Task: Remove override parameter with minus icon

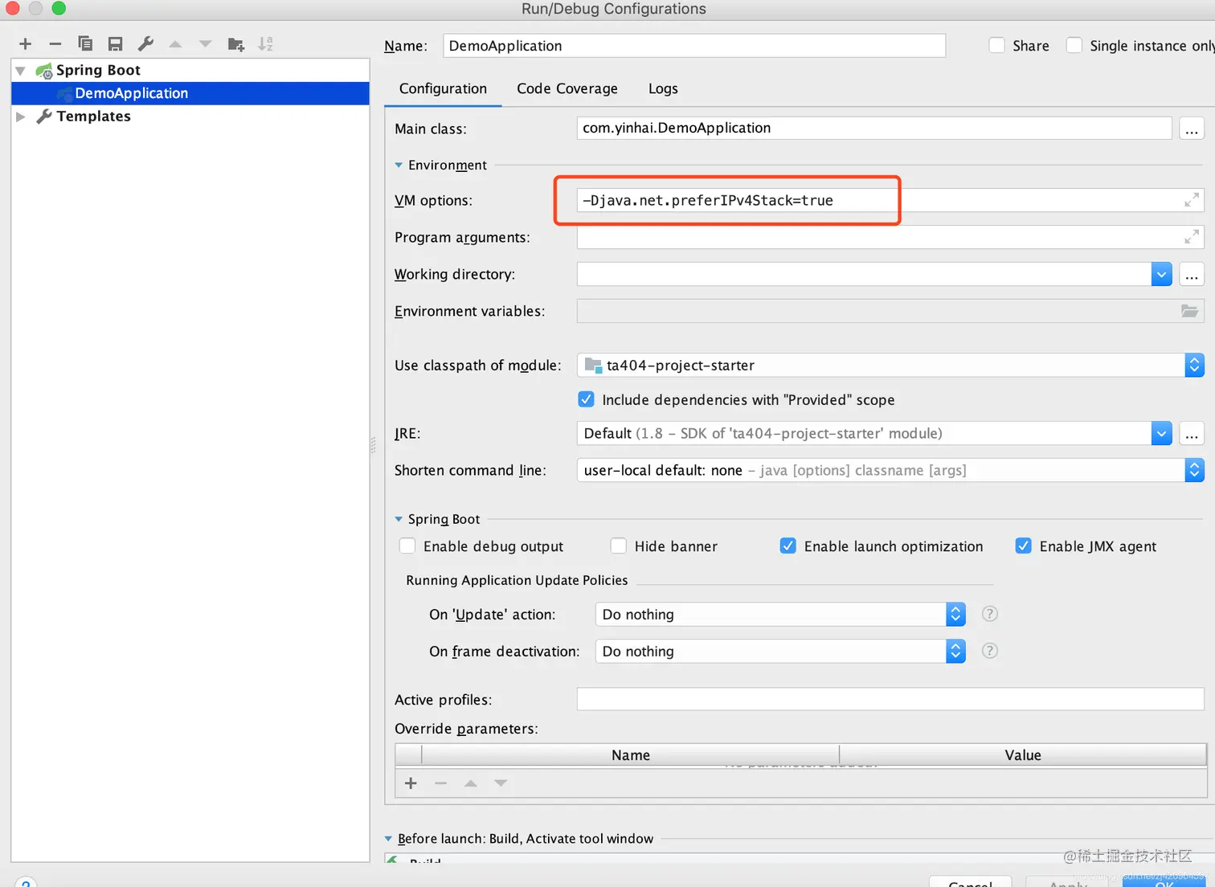Action: tap(440, 783)
